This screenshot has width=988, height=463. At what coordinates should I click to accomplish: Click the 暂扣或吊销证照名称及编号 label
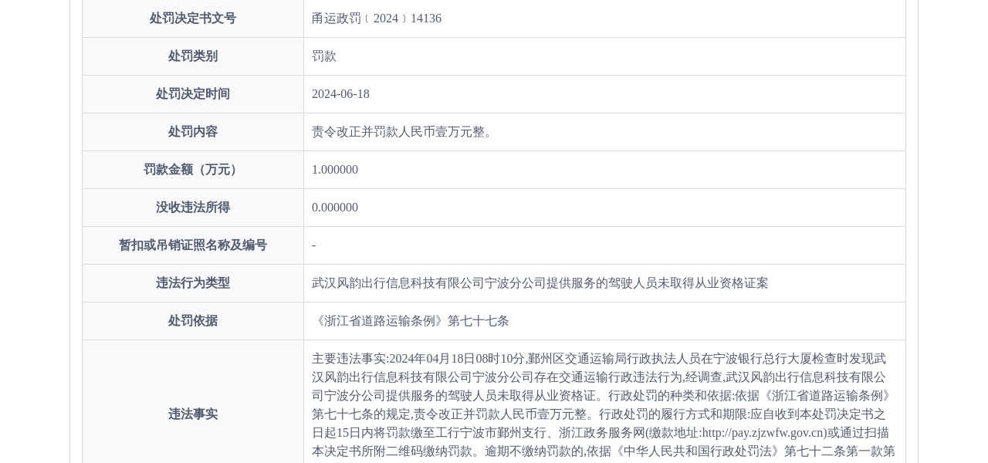(193, 245)
